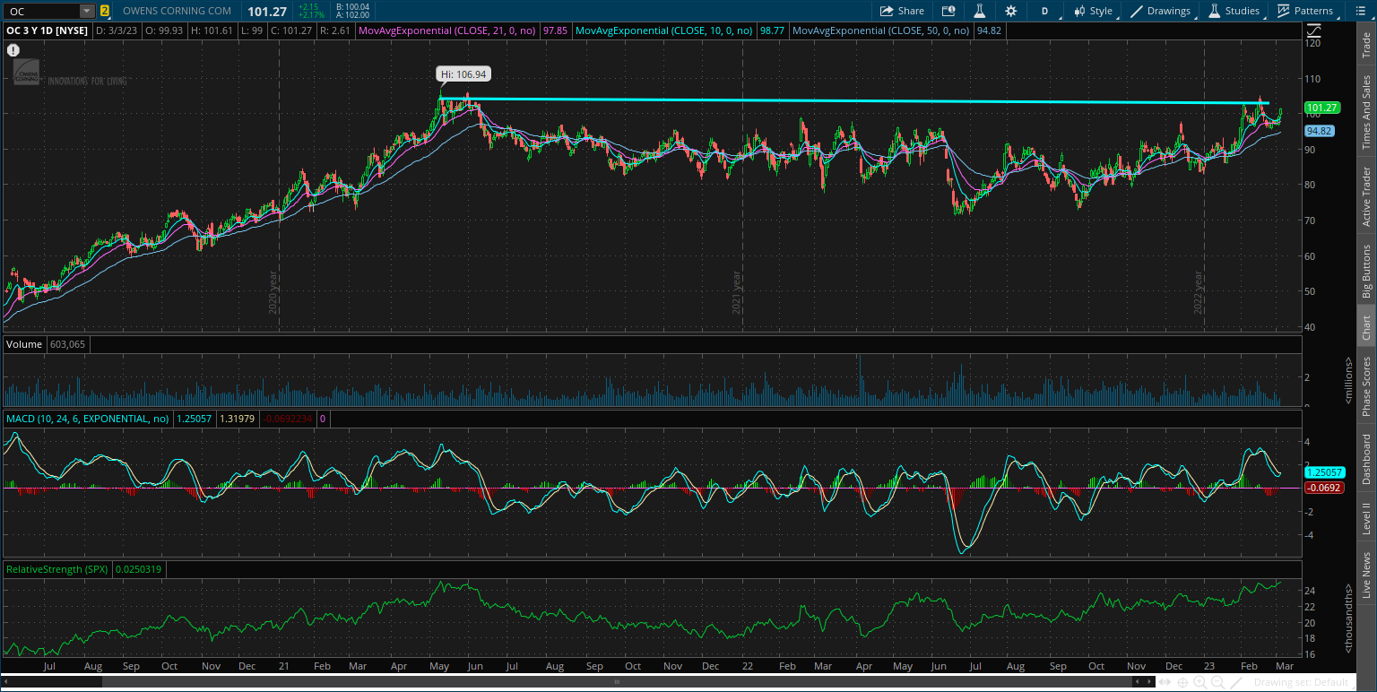1377x692 pixels.
Task: Click the 2021 year vertical marker
Action: pos(737,291)
